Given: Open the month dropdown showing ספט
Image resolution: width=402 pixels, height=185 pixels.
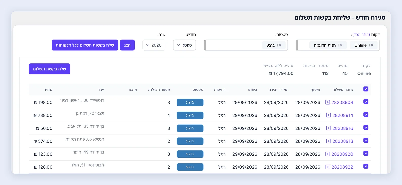Looking at the screenshot, I should (184, 45).
